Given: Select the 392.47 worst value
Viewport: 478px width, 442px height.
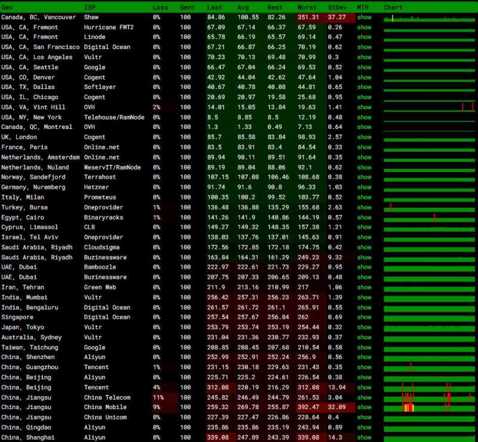Looking at the screenshot, I should click(x=308, y=407).
